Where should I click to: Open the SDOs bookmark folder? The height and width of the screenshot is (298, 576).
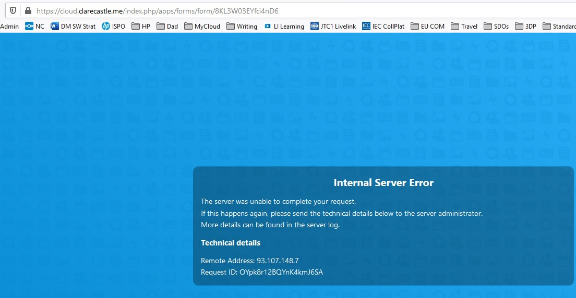tap(496, 26)
